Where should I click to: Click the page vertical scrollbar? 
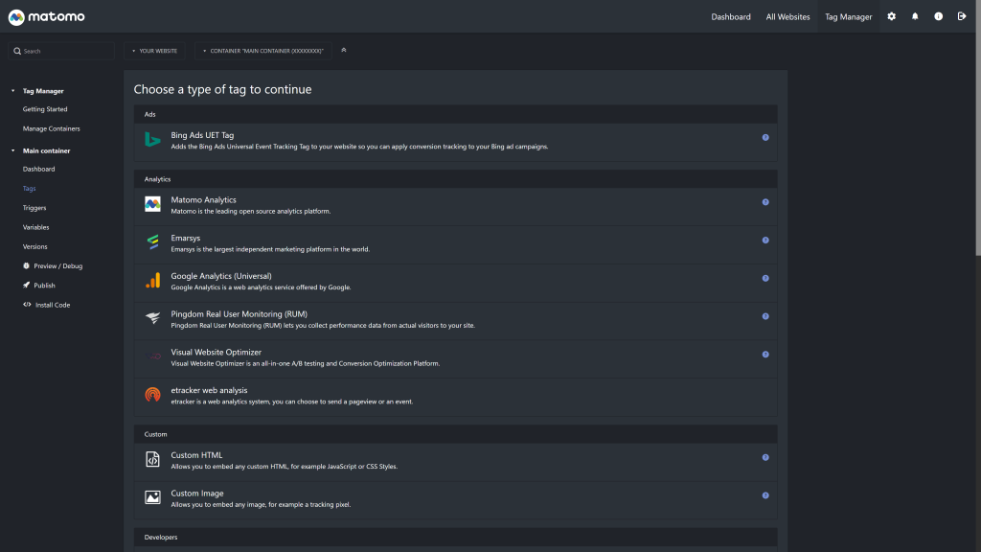(978, 128)
